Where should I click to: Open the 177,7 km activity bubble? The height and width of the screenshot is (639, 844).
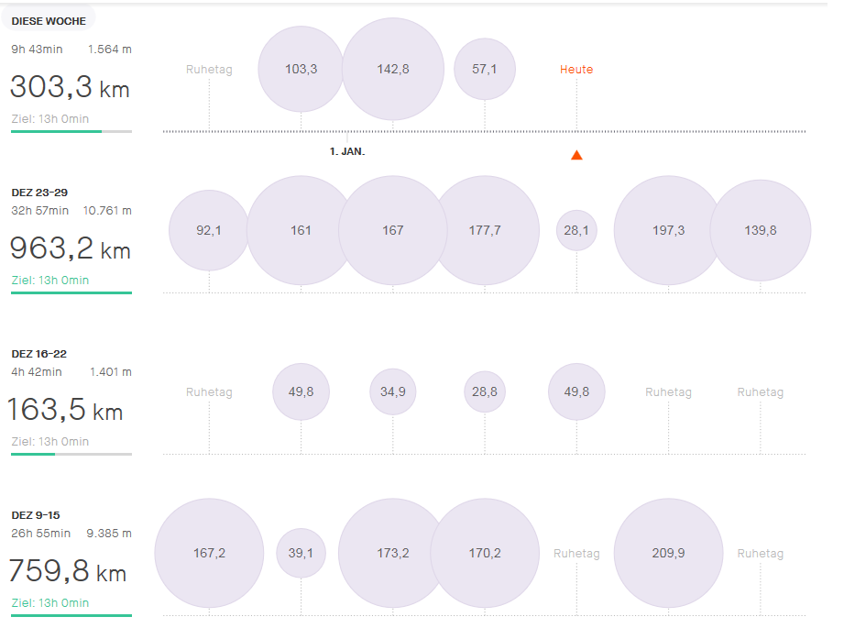click(x=485, y=230)
